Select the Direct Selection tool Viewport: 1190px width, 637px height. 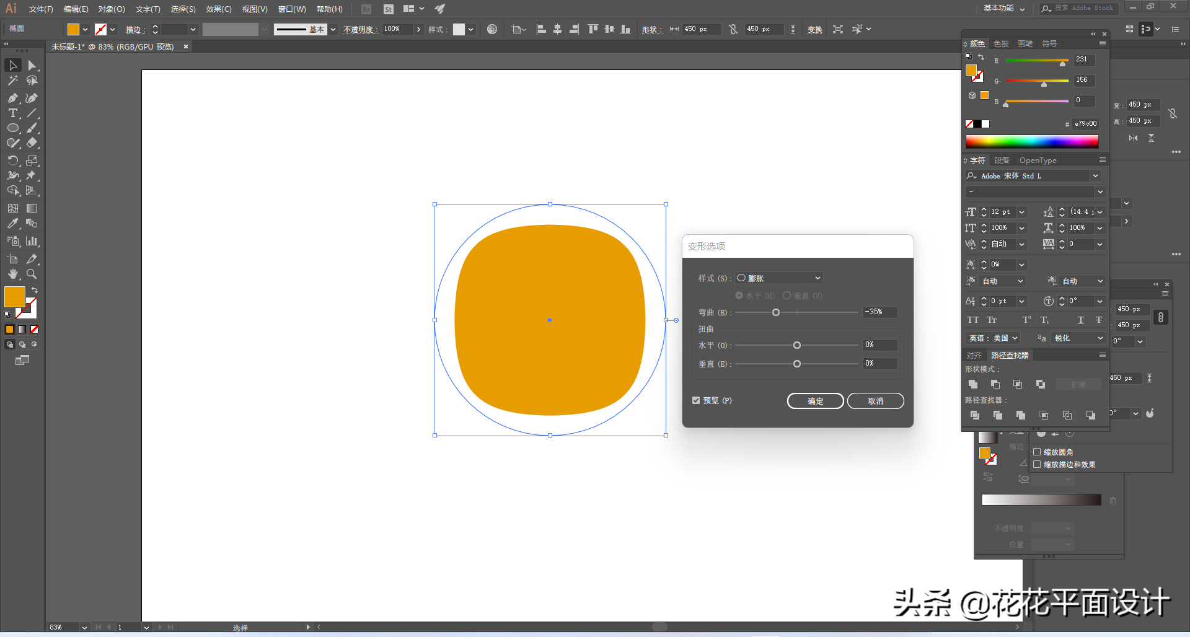(x=32, y=65)
